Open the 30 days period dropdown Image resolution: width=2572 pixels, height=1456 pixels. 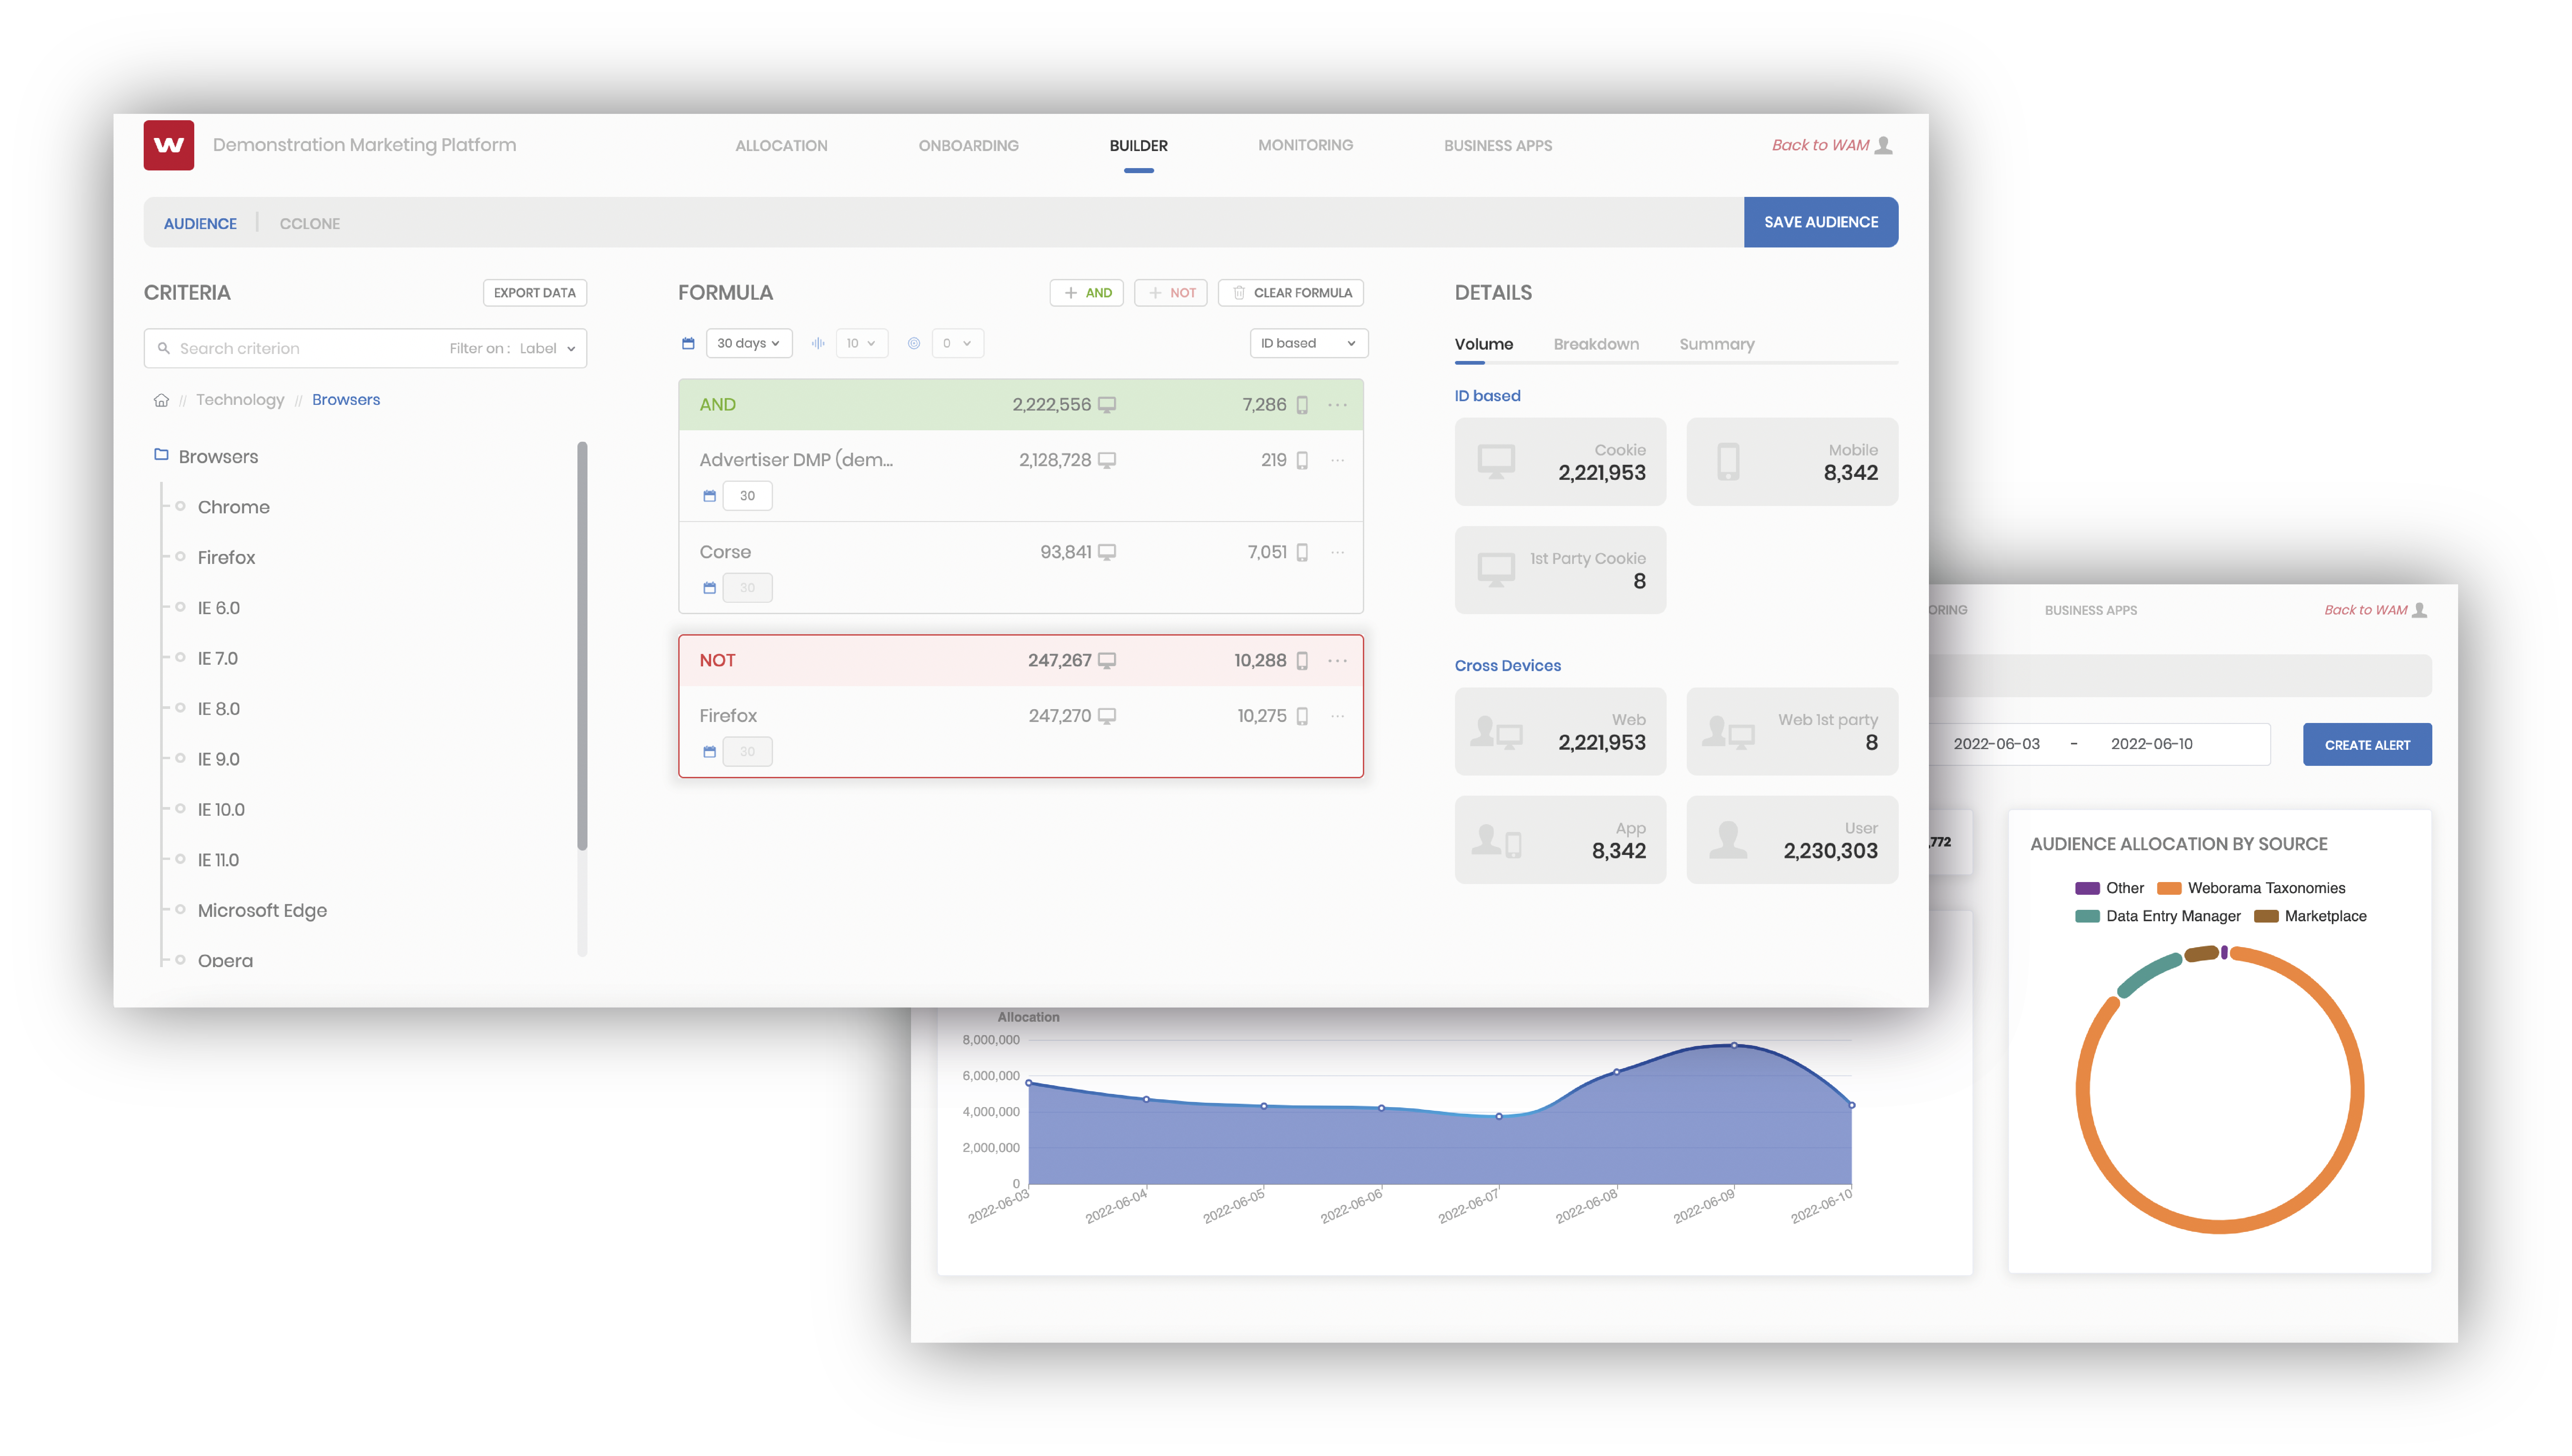tap(749, 343)
